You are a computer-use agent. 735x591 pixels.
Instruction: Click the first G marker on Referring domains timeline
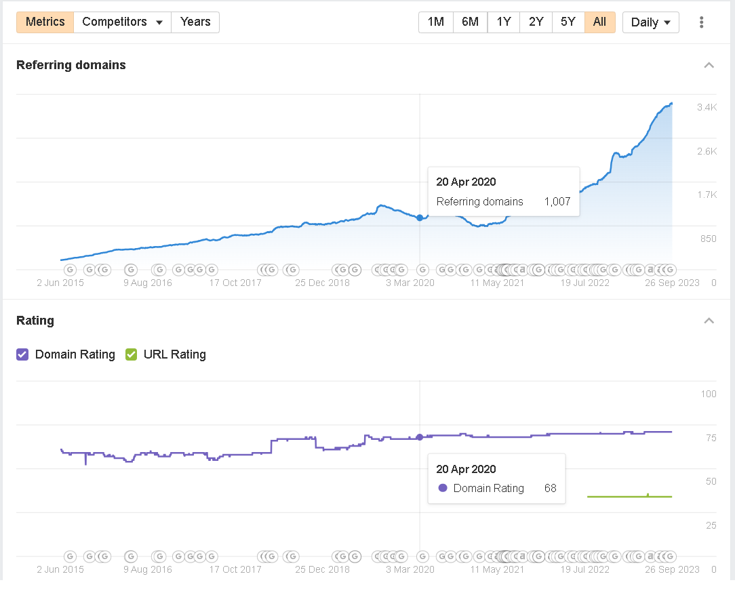point(70,270)
